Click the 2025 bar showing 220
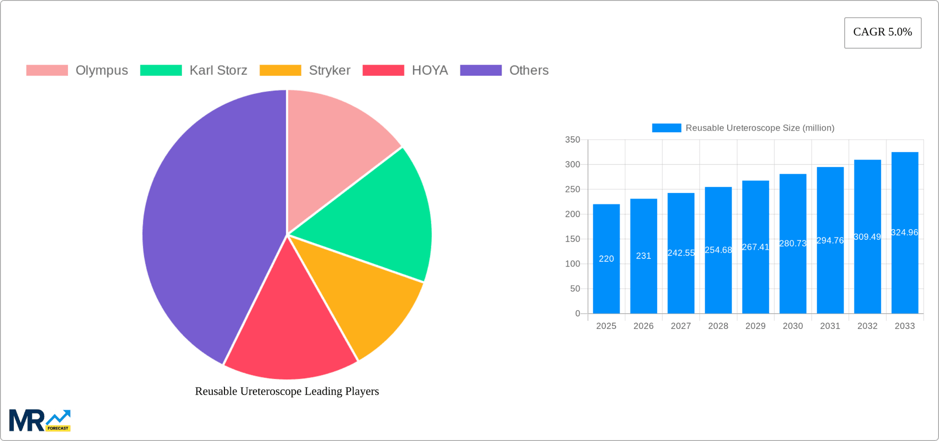 606,257
